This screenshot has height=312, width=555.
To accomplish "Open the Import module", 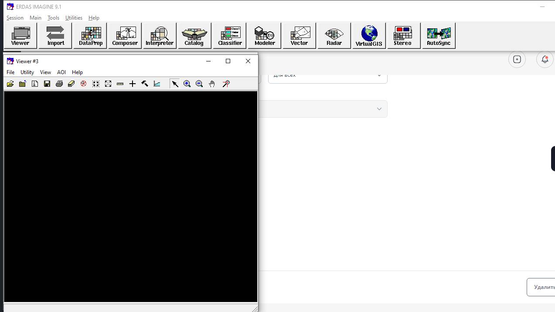I will pyautogui.click(x=55, y=35).
